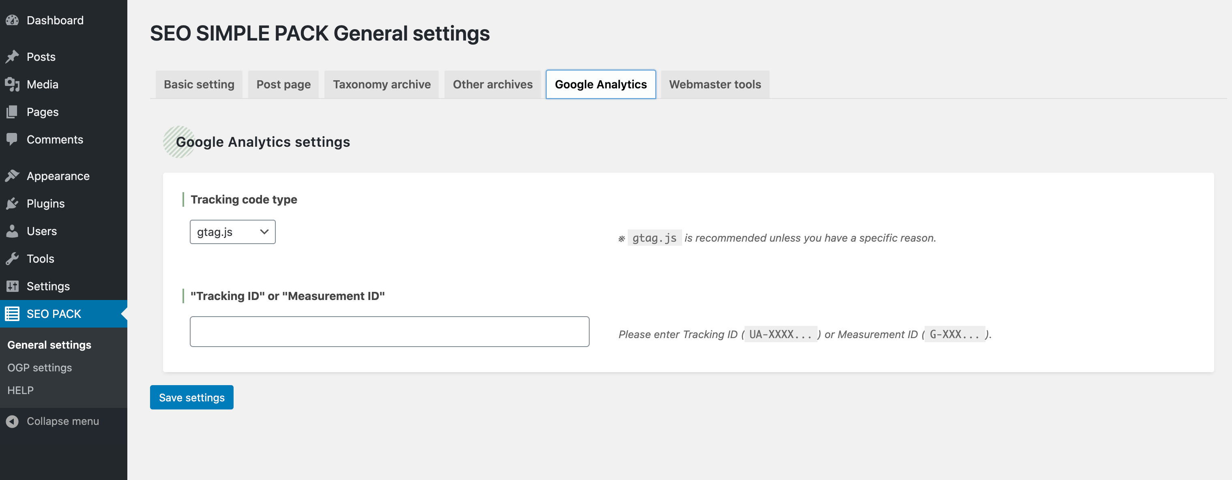Open the HELP submenu link
The image size is (1232, 480).
21,390
